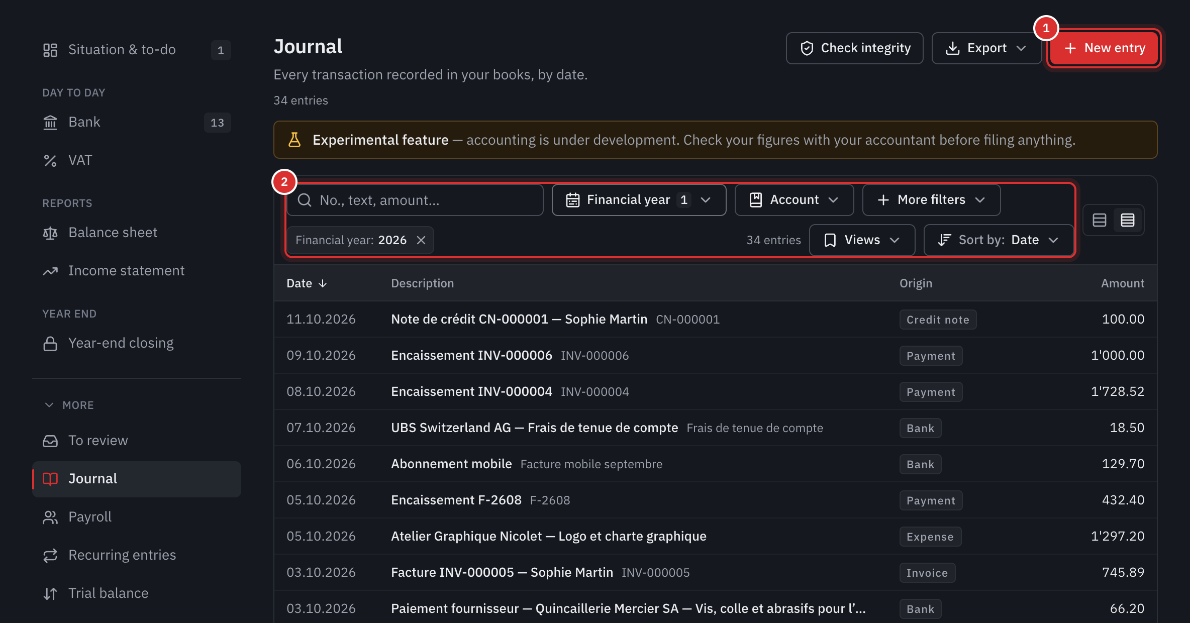Click the download icon in Export
1190x623 pixels.
[952, 48]
